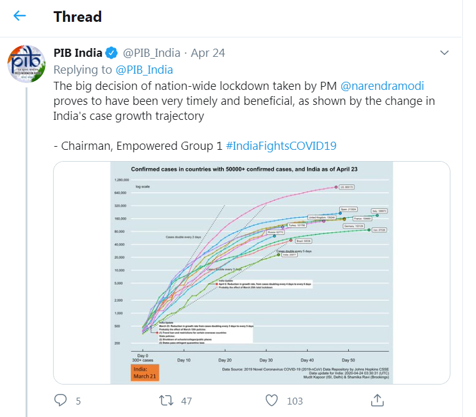Image resolution: width=476 pixels, height=417 pixels.
Task: Click the "Thread" heading
Action: point(77,16)
